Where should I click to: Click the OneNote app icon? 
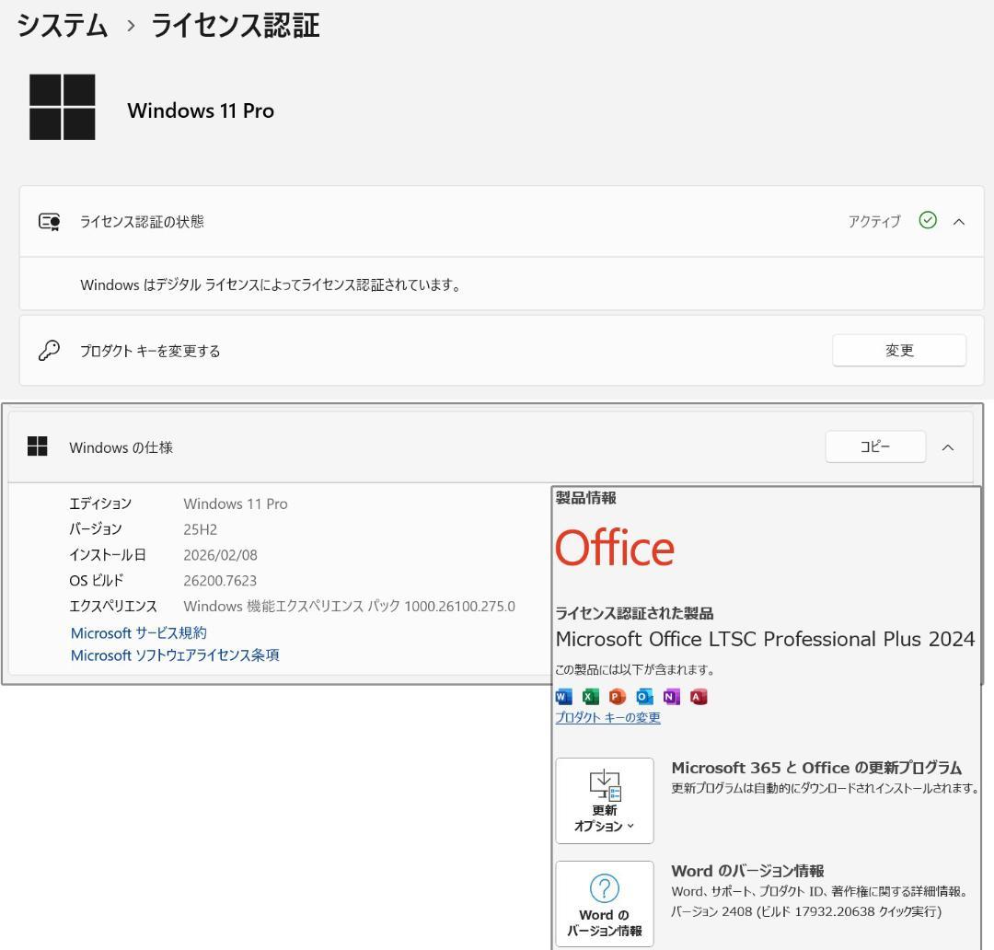[x=671, y=697]
